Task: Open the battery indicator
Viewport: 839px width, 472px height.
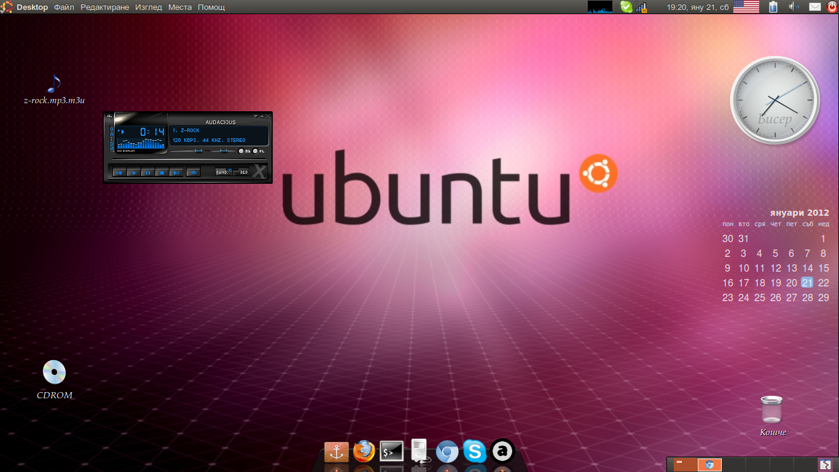Action: [773, 7]
